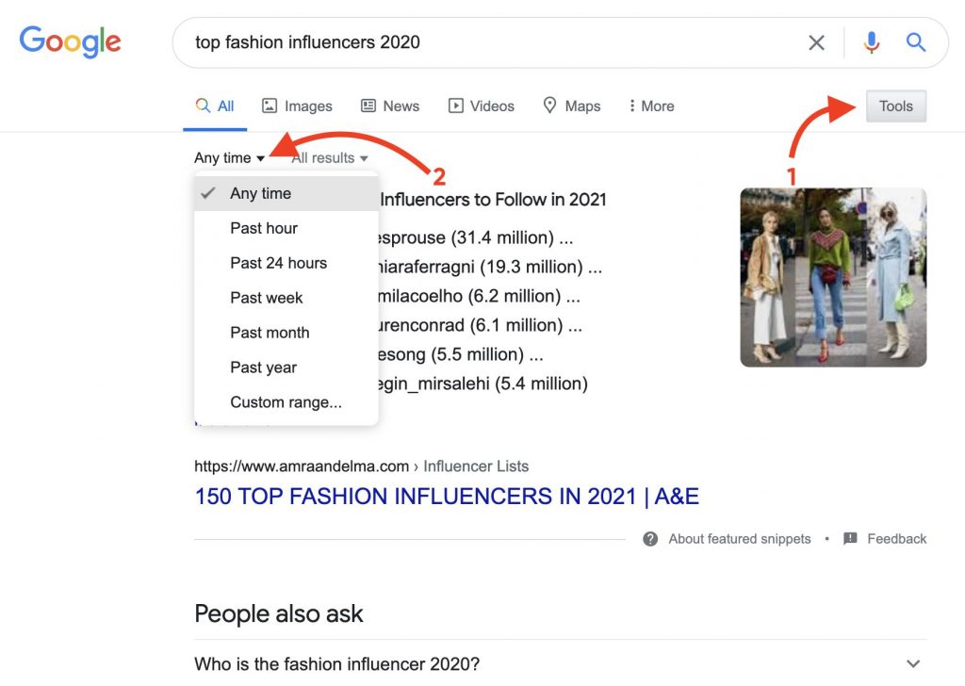Click the fashion influencers thumbnail image
Viewport: 965px width, 686px height.
click(833, 277)
